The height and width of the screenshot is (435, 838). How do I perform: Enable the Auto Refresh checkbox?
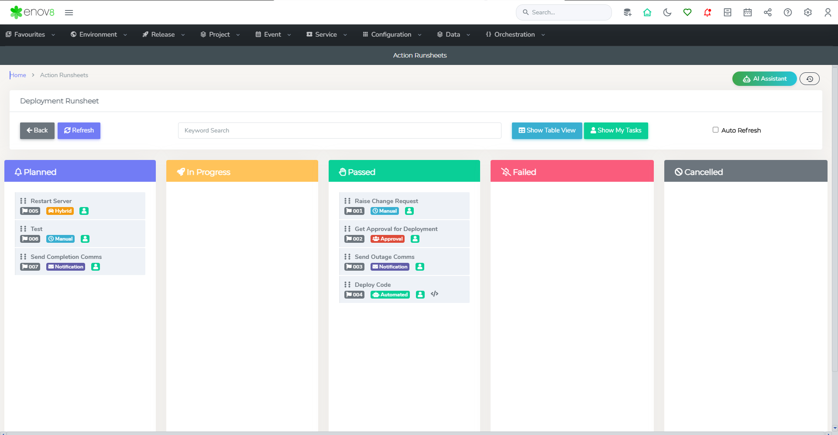[x=715, y=130]
